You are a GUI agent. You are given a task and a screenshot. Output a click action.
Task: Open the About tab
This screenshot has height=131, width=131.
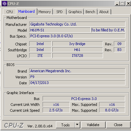(104, 12)
